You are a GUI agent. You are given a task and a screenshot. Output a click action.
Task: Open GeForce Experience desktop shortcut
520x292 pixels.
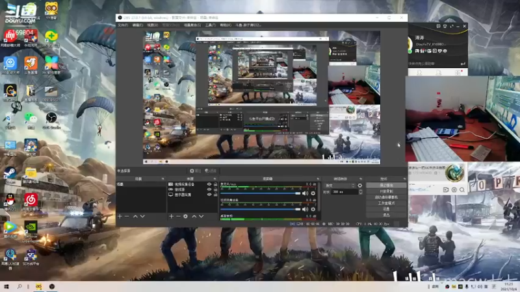coord(31,232)
